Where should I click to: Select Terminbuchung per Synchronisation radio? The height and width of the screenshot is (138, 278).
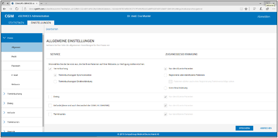tap(55, 75)
